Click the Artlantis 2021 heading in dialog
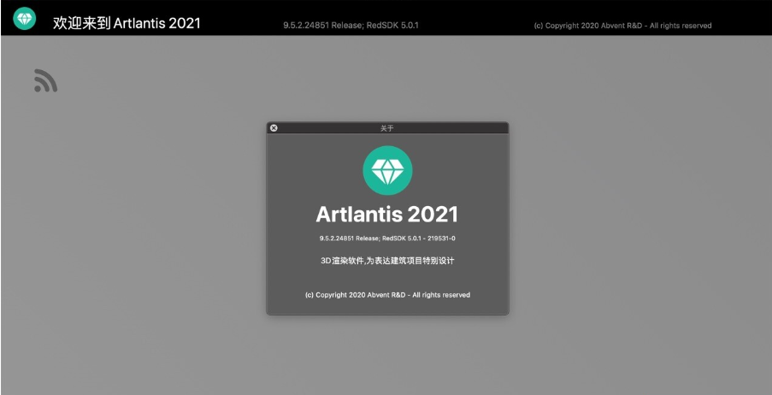772x395 pixels. pos(387,215)
